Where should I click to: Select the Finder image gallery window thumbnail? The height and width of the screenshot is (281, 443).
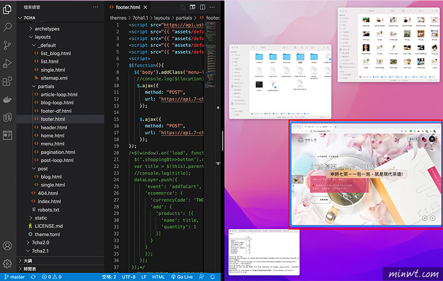point(389,45)
